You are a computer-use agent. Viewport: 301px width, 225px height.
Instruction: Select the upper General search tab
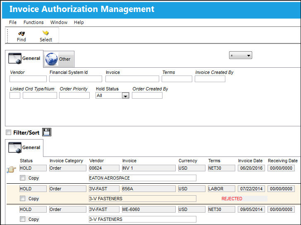click(24, 59)
